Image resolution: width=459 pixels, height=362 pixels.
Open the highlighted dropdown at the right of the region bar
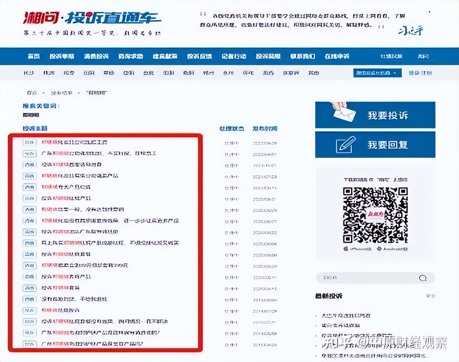[378, 73]
